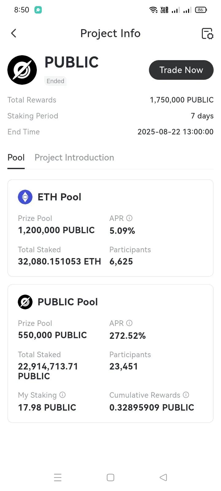Go back using the top-left arrow
This screenshot has width=221, height=491.
pyautogui.click(x=14, y=33)
